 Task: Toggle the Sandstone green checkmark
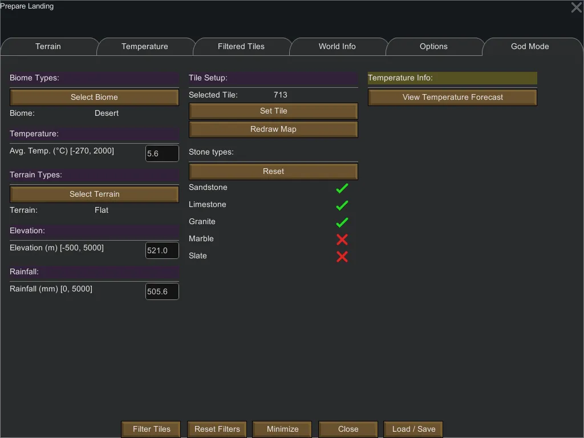(342, 188)
